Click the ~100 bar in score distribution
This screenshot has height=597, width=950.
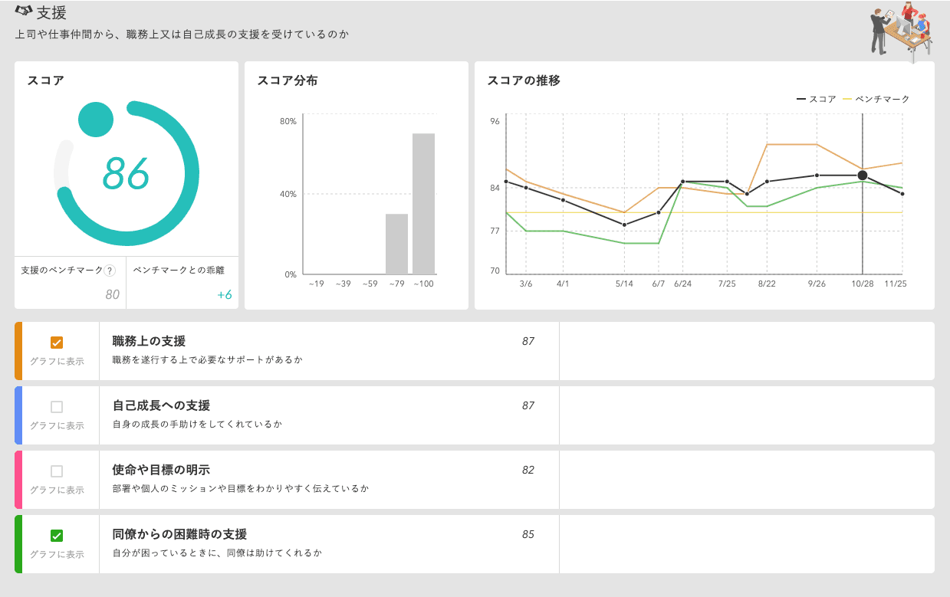(x=423, y=204)
